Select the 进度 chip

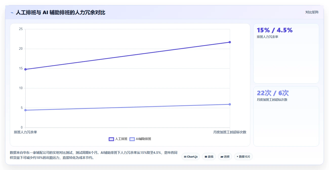[x=225, y=157]
